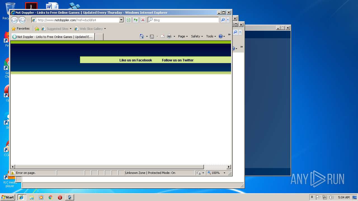
Task: Expand the printer options dropdown arrow
Action: click(x=174, y=36)
